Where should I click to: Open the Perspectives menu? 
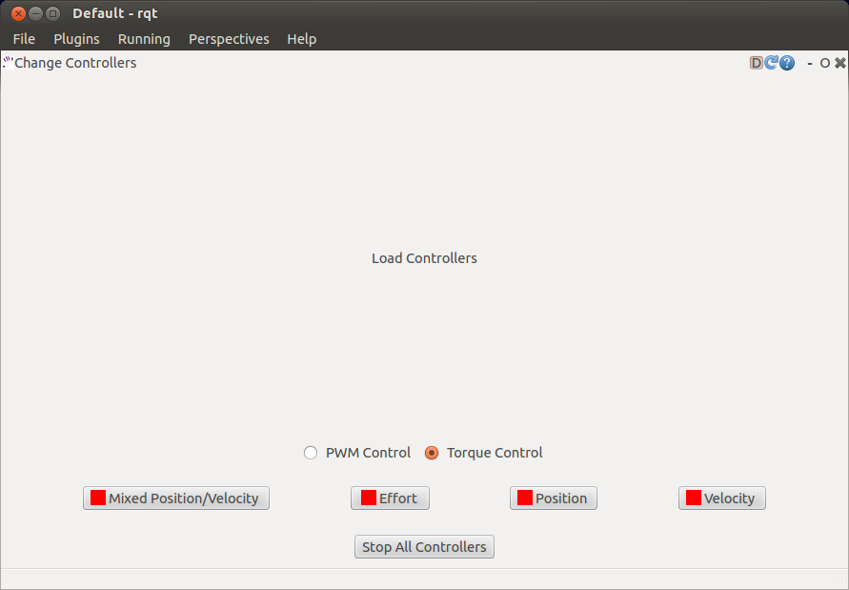click(x=229, y=39)
